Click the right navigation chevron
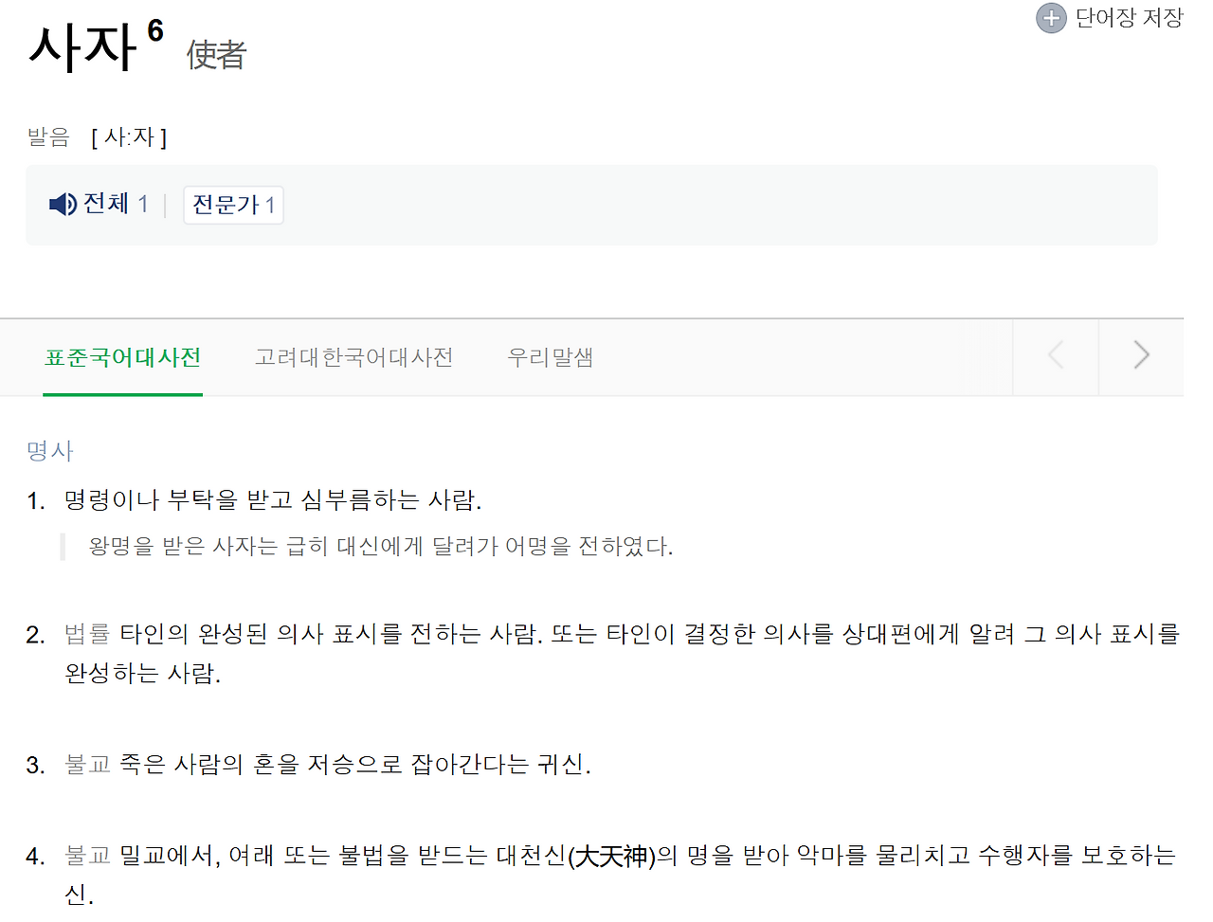Viewport: 1213px width, 922px height. [1141, 354]
